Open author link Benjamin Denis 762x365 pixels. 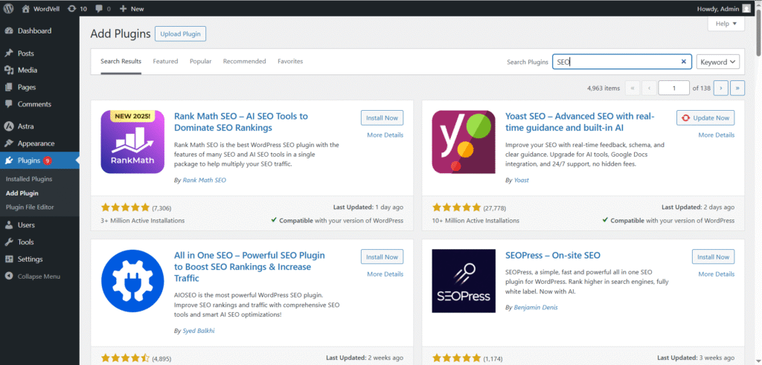(x=536, y=308)
